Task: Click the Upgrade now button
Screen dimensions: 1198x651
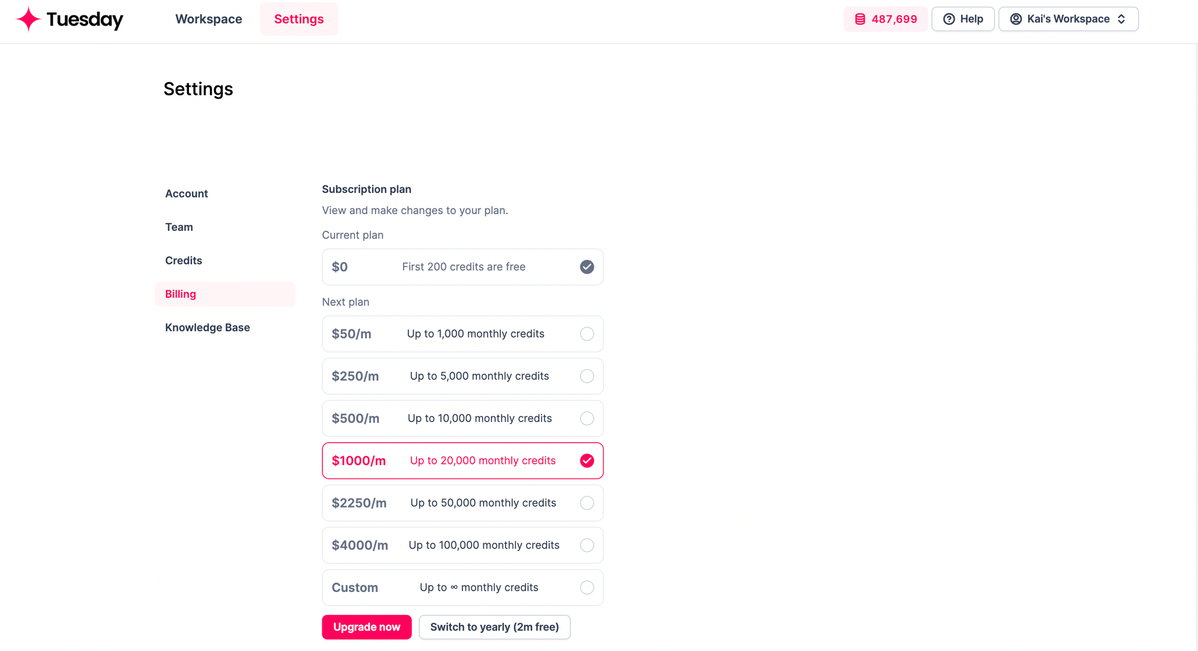Action: click(367, 627)
